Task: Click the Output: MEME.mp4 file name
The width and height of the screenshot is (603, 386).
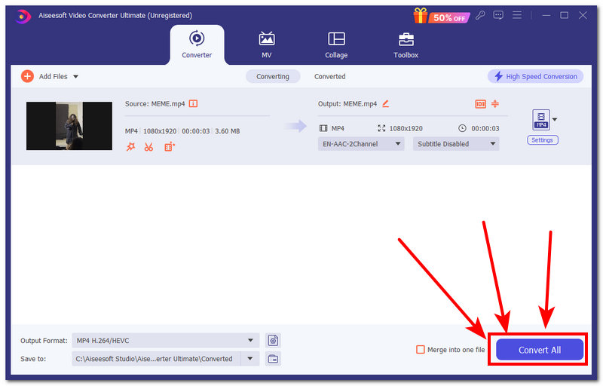Action: tap(347, 104)
